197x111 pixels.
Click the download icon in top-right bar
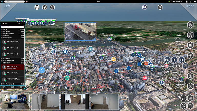187,2
